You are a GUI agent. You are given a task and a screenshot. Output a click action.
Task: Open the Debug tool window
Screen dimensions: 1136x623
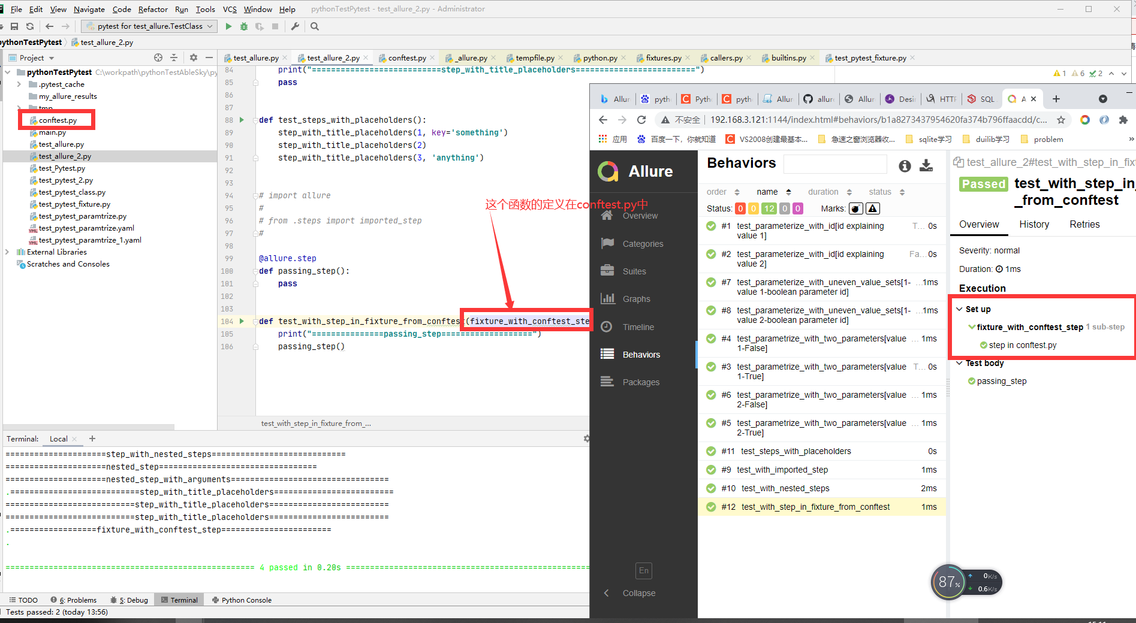click(x=129, y=600)
